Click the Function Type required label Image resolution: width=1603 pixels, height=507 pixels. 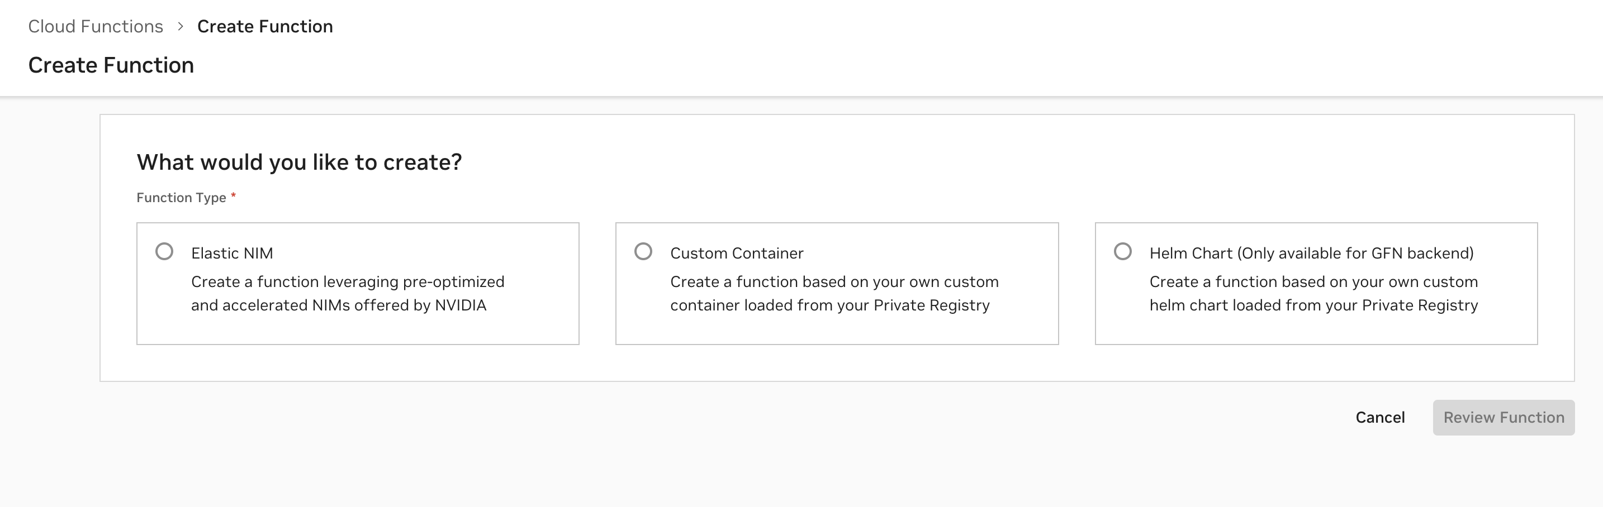[x=181, y=197]
